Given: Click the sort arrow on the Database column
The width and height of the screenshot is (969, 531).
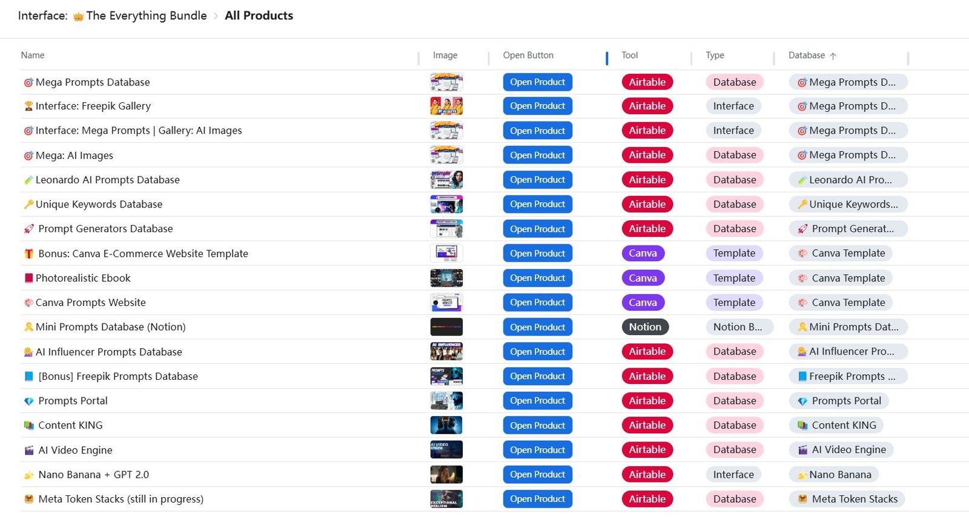Looking at the screenshot, I should pos(833,56).
